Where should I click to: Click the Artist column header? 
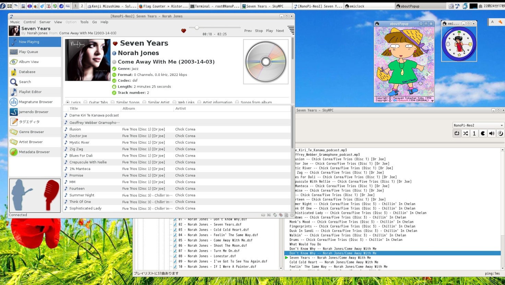pos(180,108)
